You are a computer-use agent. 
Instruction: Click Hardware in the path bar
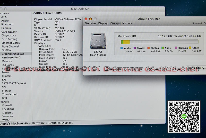point(38,123)
